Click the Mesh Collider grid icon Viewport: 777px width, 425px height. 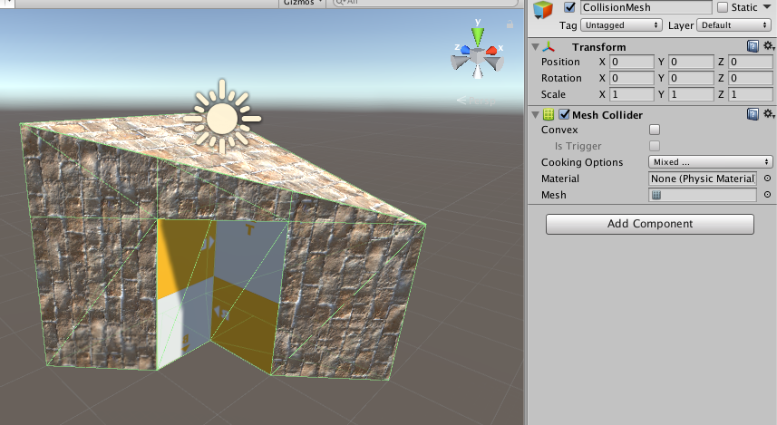pos(549,114)
